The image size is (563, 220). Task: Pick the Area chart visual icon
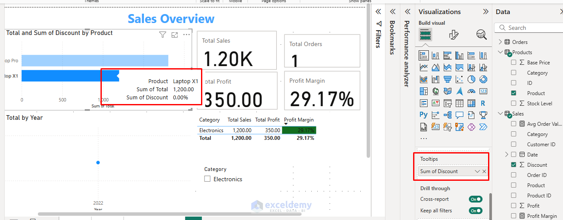tap(436, 67)
